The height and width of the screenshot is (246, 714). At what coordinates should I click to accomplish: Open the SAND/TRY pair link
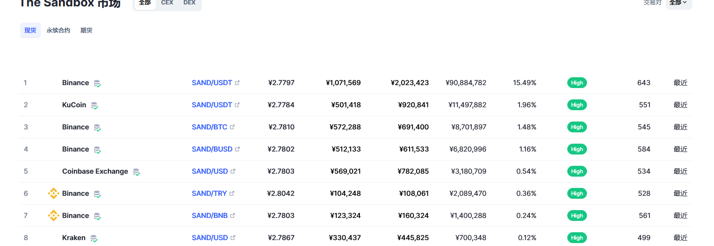[x=209, y=193]
